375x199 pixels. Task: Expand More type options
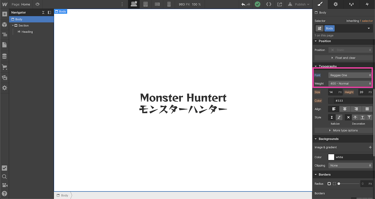point(344,131)
